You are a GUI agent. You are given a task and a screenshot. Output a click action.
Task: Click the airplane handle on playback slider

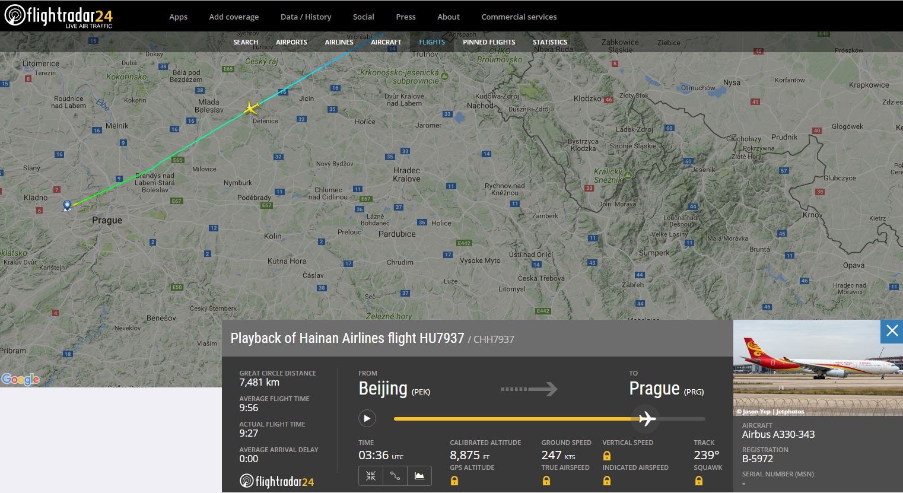(646, 419)
